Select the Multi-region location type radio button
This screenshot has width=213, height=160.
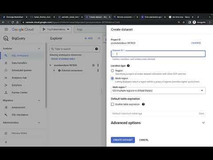[x=112, y=78]
